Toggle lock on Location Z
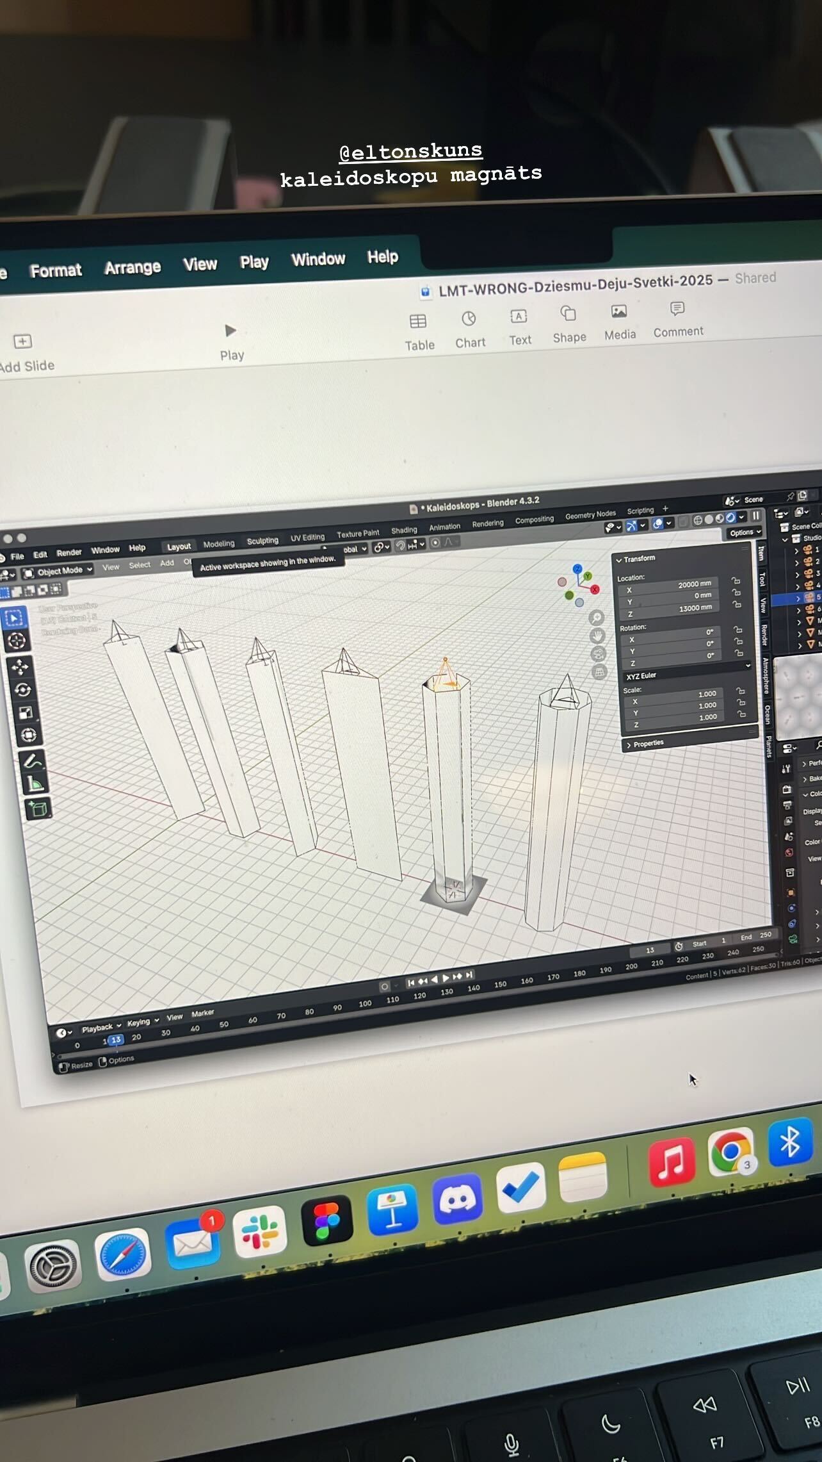 737,605
